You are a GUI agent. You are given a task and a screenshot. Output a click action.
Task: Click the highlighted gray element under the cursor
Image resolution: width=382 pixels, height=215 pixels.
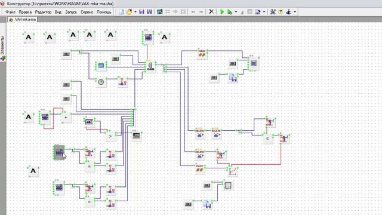[59, 153]
